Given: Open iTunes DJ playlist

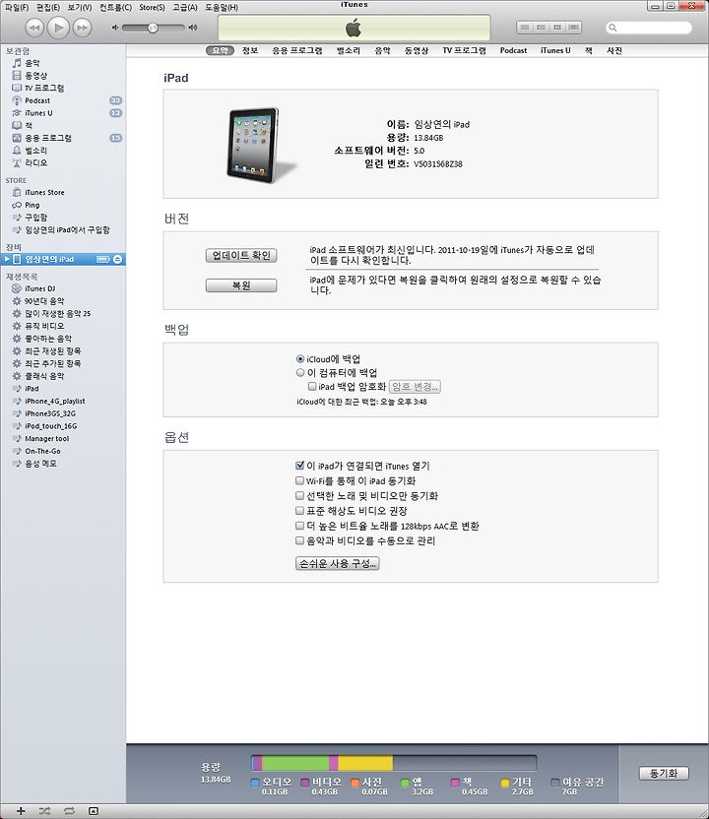Looking at the screenshot, I should coord(39,288).
